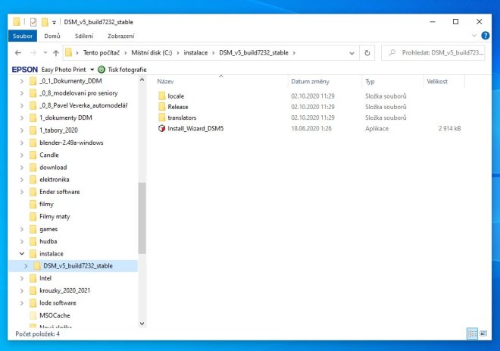Open the Easy Photo Print dropdown arrow
The height and width of the screenshot is (351, 500).
92,70
